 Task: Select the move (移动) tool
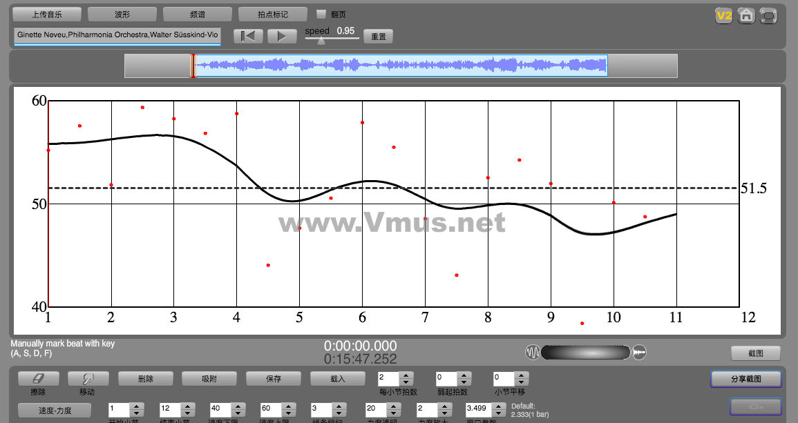click(x=87, y=378)
